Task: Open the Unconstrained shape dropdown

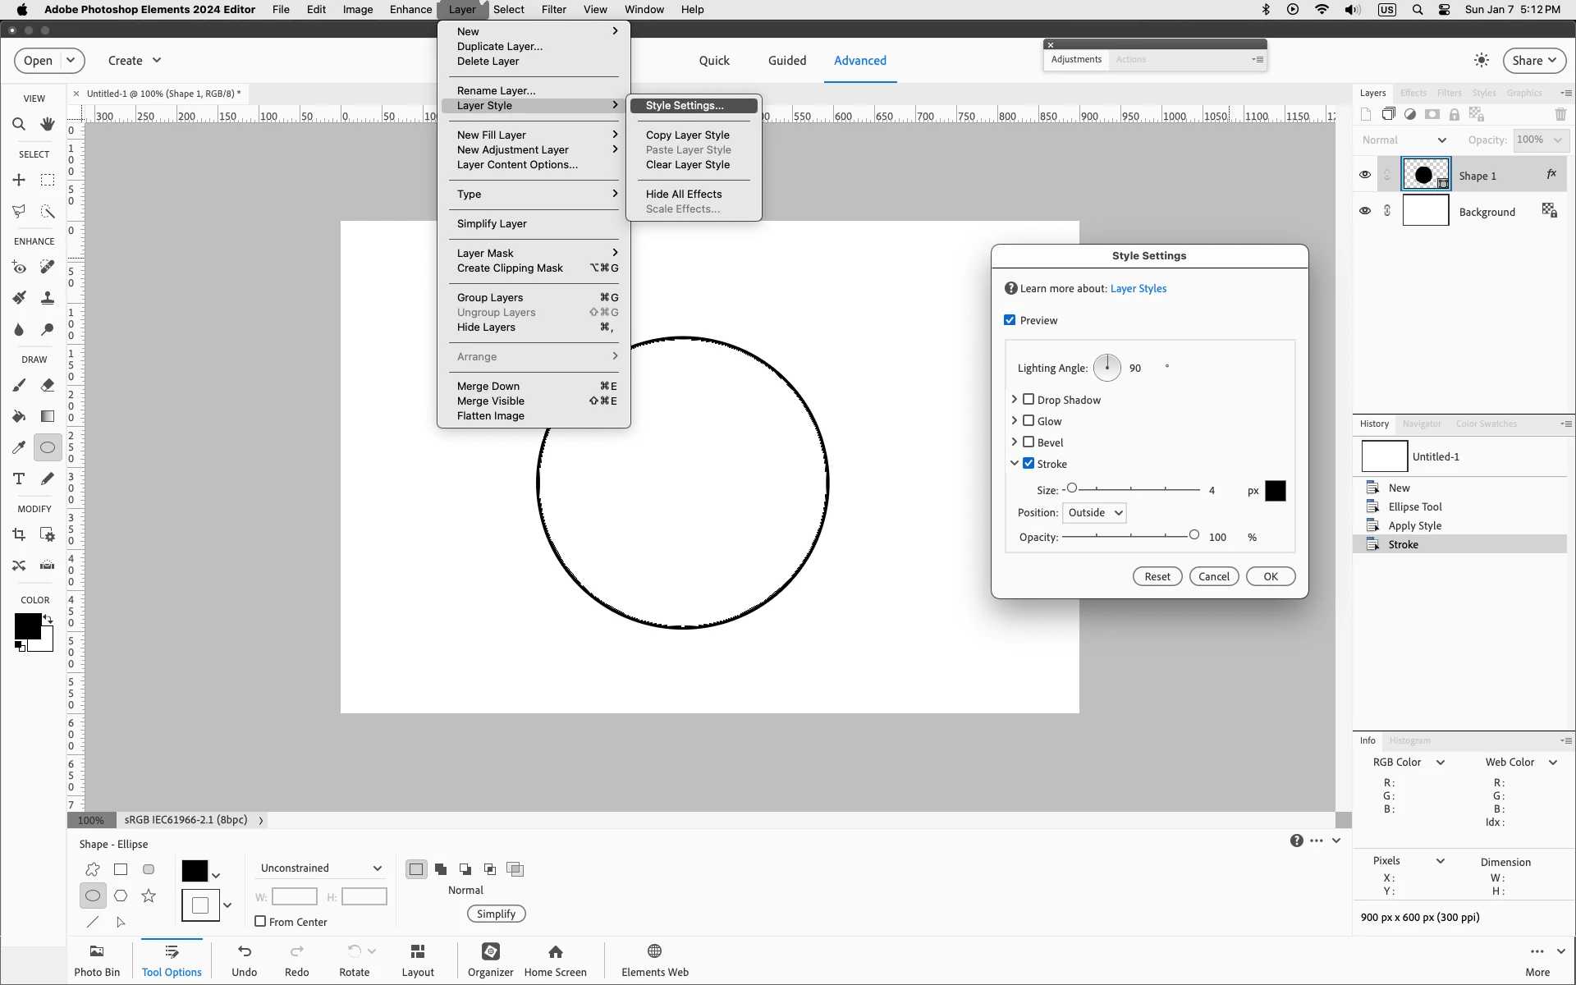Action: (x=320, y=868)
